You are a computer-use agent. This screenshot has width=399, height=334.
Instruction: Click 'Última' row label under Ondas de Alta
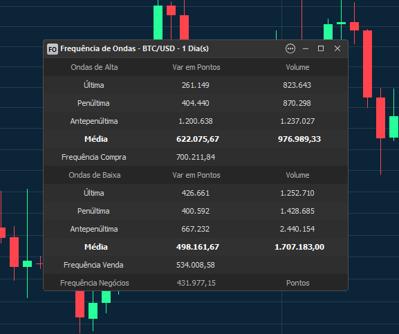tap(94, 85)
